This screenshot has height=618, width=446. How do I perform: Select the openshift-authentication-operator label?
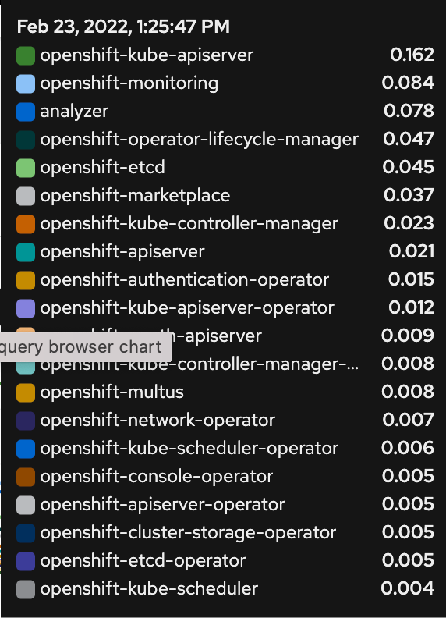[x=184, y=280]
